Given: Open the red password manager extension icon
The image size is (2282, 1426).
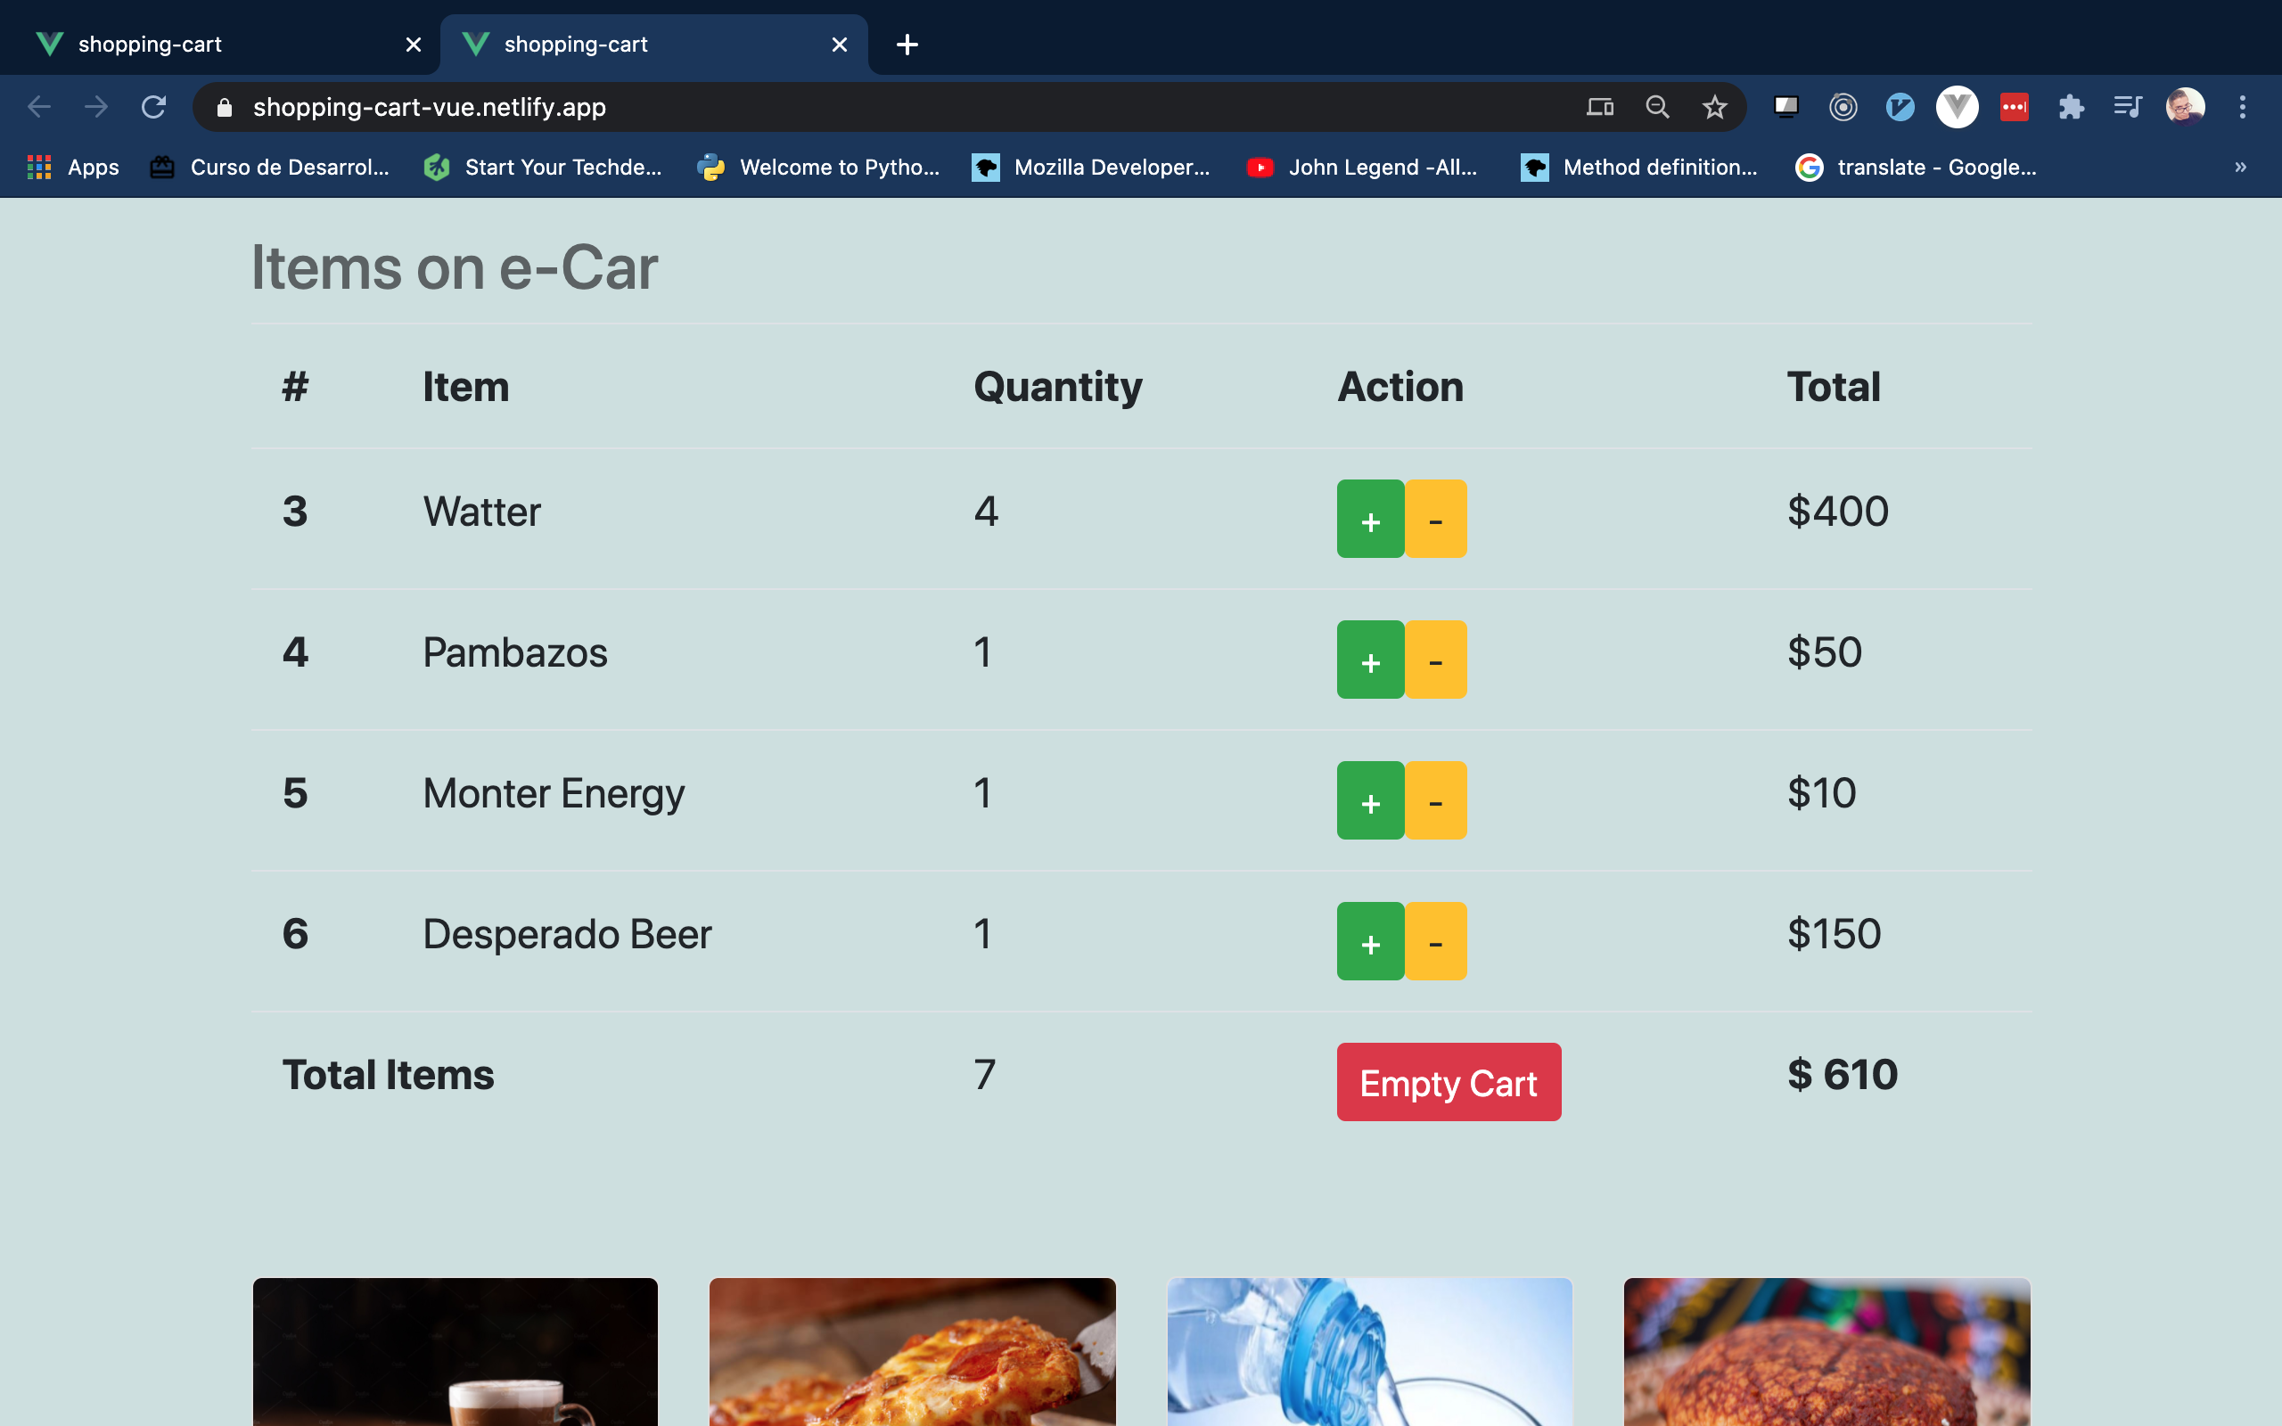Looking at the screenshot, I should [x=2015, y=107].
